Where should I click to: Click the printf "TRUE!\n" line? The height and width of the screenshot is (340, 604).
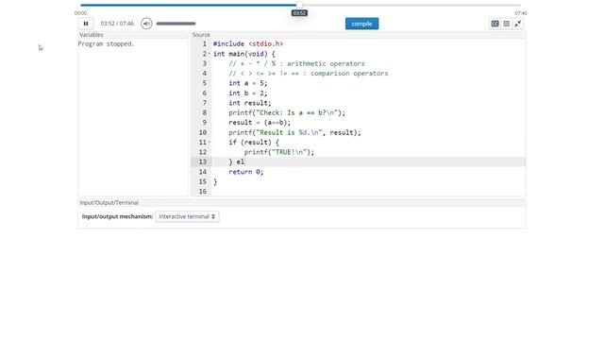(279, 152)
